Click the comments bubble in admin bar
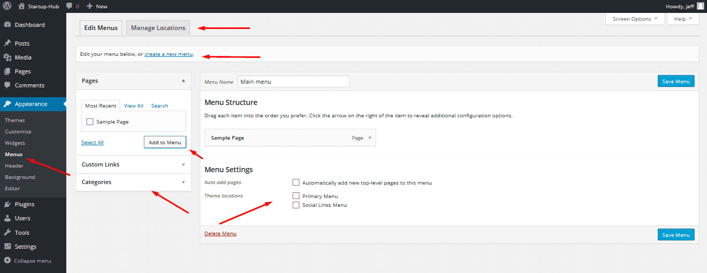The image size is (707, 273). (69, 6)
